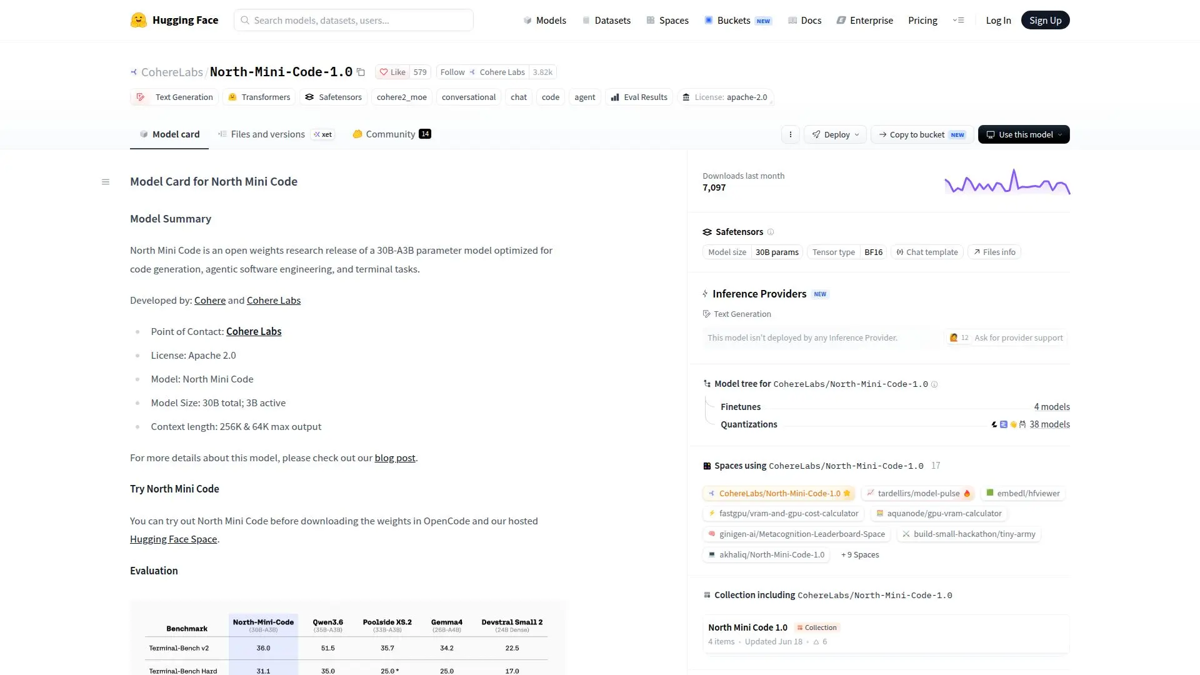This screenshot has width=1200, height=675.
Task: Open the extra navigation menu icon
Action: (958, 20)
